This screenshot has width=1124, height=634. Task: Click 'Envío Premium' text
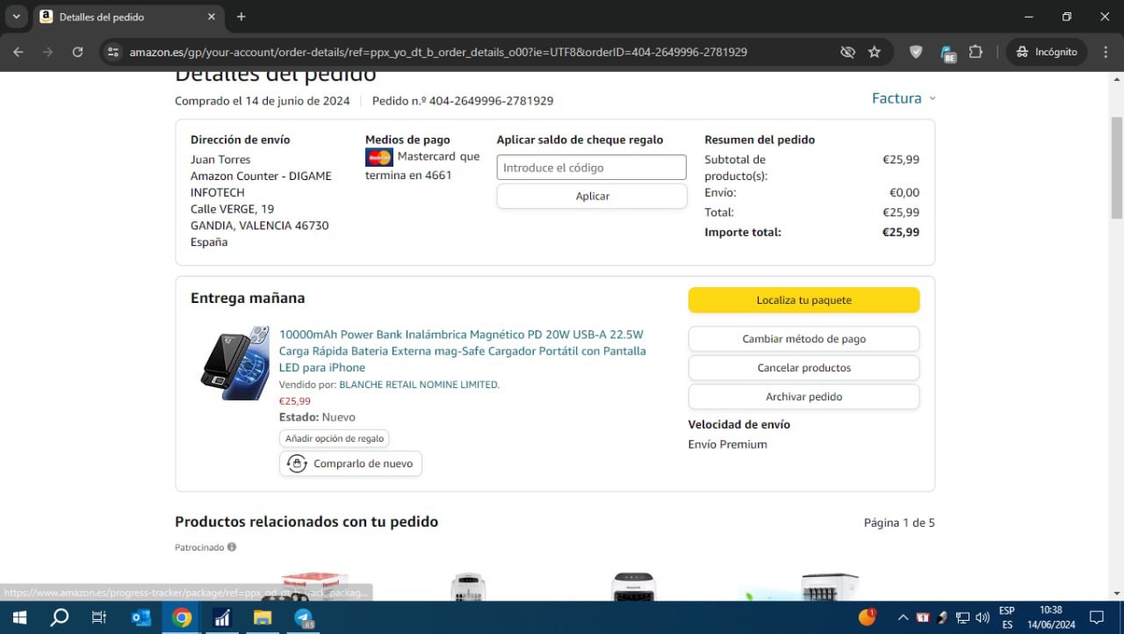(x=728, y=444)
